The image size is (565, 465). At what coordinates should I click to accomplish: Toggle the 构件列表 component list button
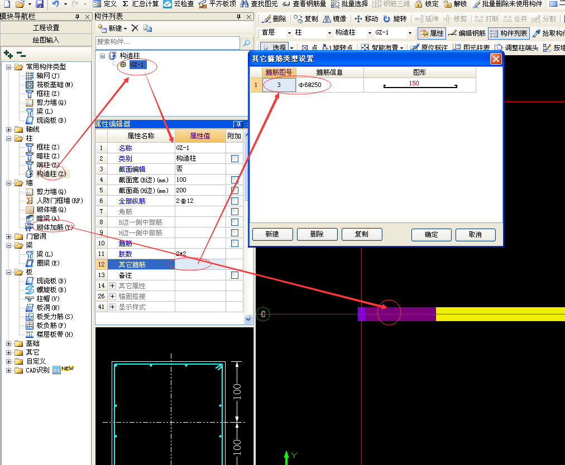(x=509, y=33)
